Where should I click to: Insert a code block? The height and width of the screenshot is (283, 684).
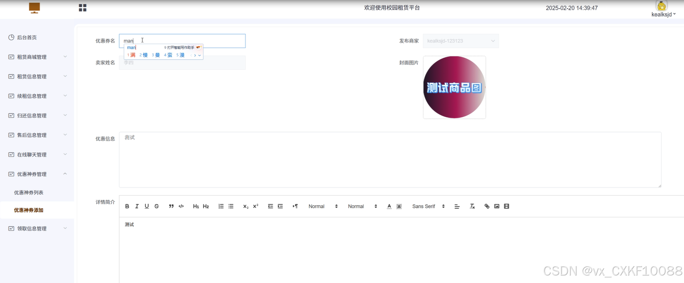[x=181, y=206]
